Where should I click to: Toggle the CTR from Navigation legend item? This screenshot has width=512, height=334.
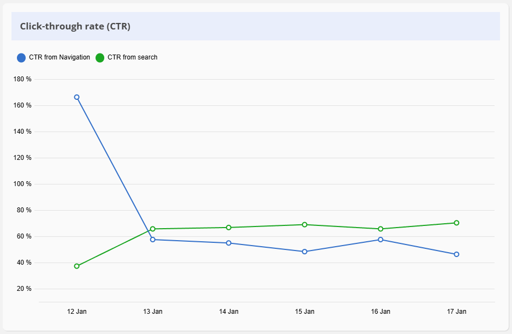[53, 57]
